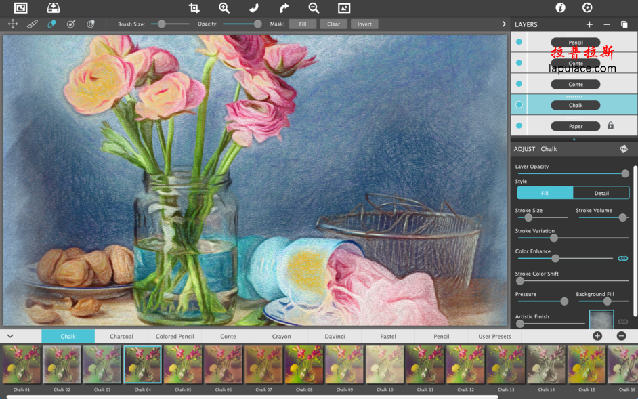Open the app Settings gear

click(x=587, y=8)
